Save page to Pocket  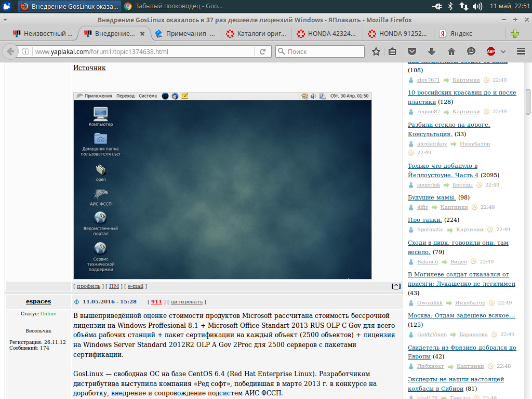pos(412,51)
